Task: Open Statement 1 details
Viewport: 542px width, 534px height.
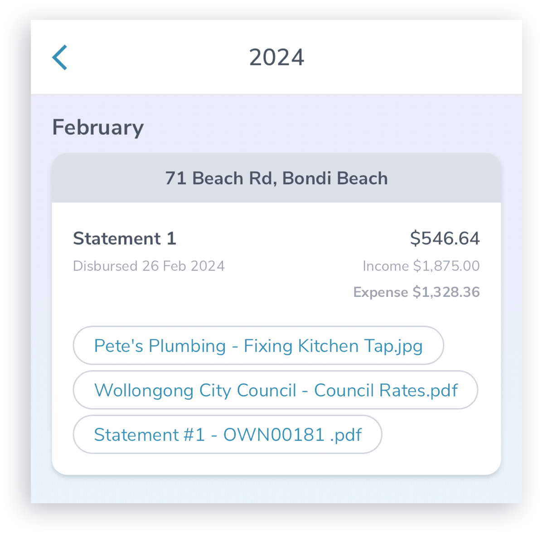Action: 125,238
